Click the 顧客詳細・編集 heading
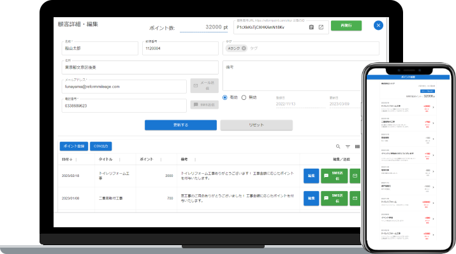 click(x=78, y=24)
